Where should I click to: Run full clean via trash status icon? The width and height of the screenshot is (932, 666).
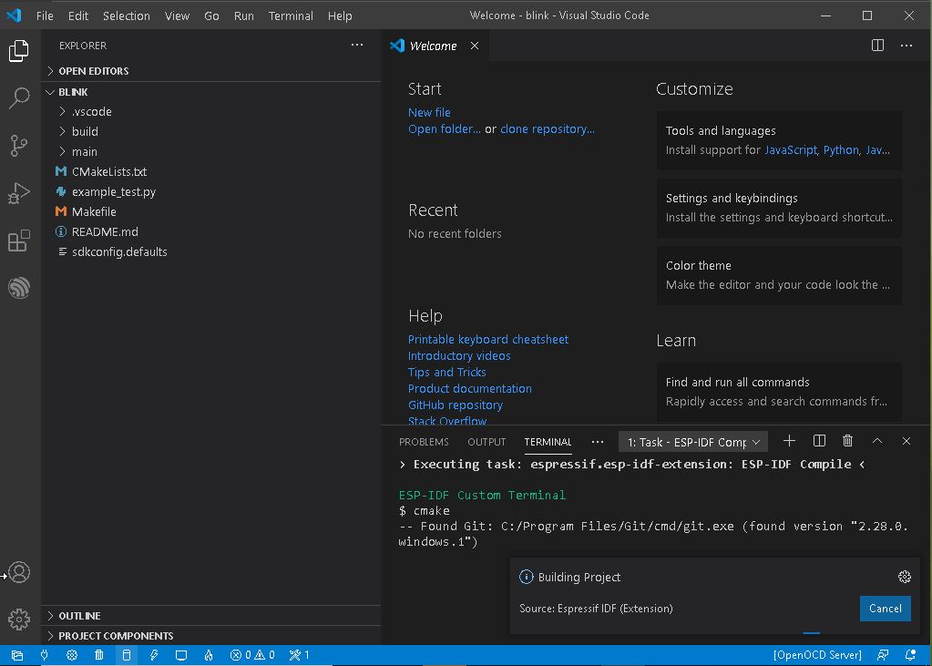pyautogui.click(x=98, y=655)
